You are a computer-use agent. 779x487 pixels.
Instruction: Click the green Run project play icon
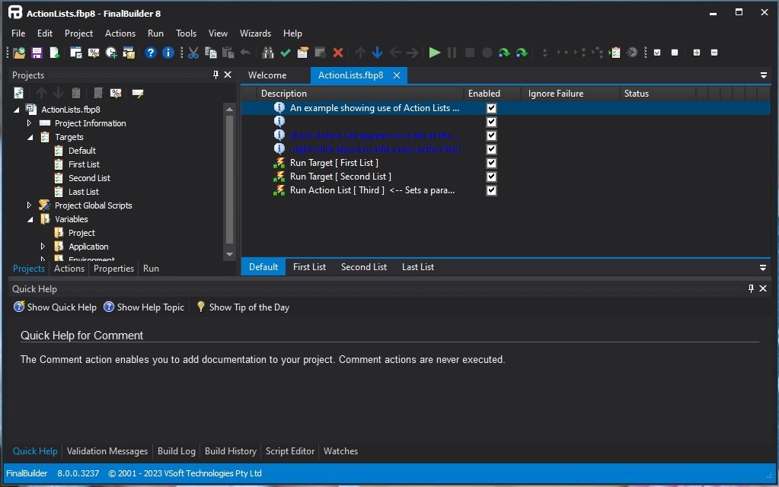(x=434, y=53)
